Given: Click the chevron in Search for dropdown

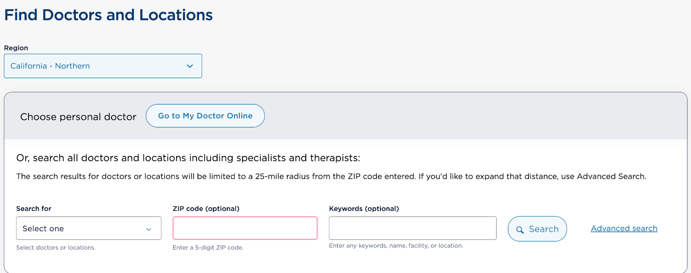Looking at the screenshot, I should coord(149,229).
